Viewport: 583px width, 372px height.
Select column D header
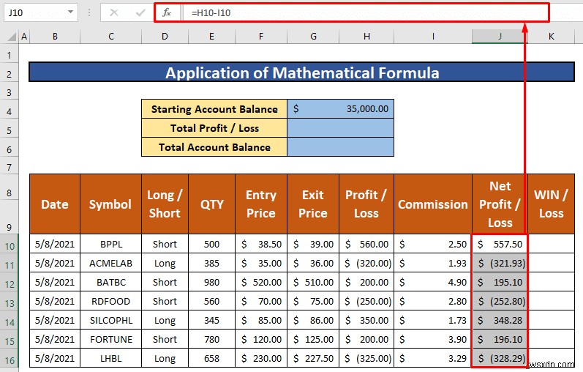click(165, 37)
